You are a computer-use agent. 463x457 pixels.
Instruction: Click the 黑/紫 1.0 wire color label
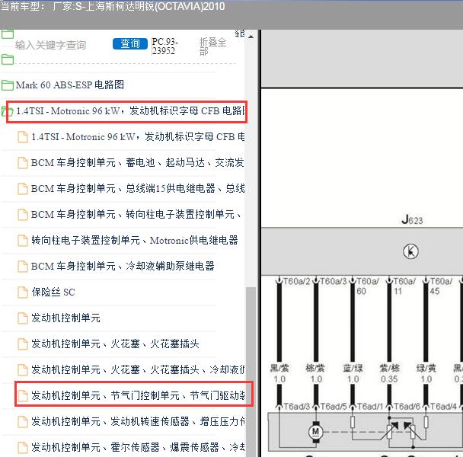[x=279, y=374]
